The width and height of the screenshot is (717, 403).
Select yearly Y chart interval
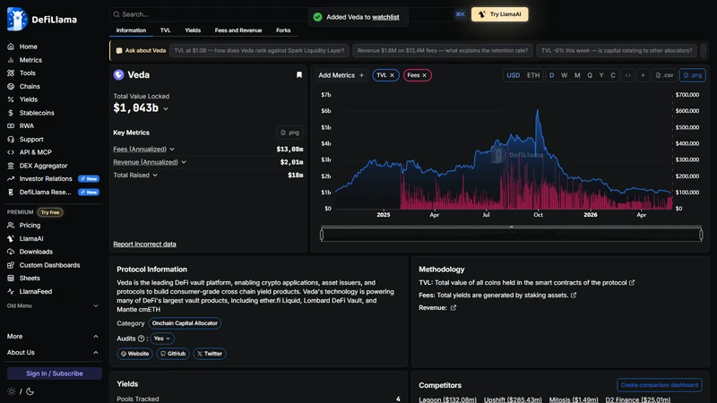pyautogui.click(x=601, y=75)
